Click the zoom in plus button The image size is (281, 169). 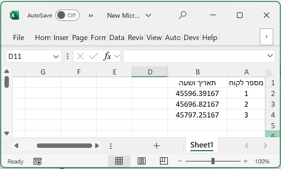245,161
